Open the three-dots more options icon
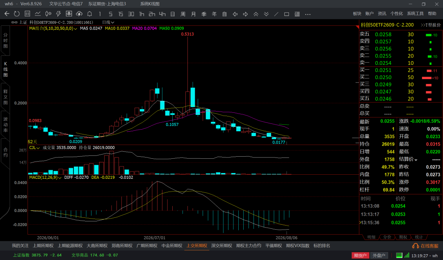Screen dimensions: 443x260 (x=308, y=14)
